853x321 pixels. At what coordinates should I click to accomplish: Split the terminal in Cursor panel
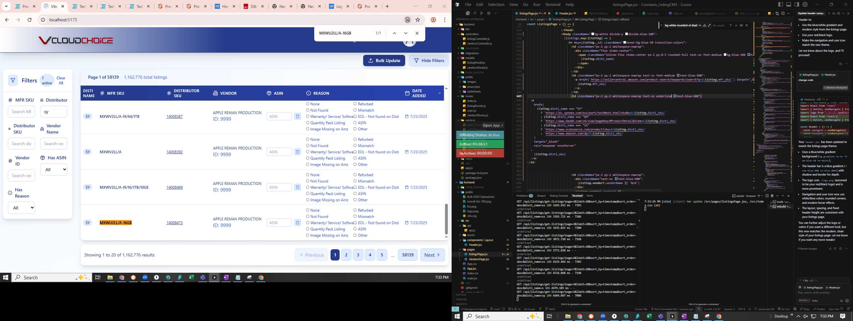coord(767,196)
